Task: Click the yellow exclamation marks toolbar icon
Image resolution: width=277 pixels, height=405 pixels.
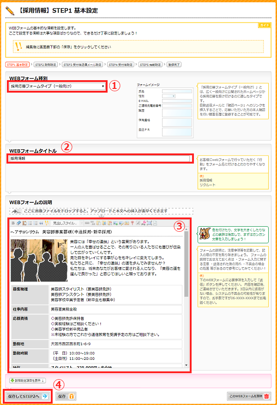Action: point(47,223)
